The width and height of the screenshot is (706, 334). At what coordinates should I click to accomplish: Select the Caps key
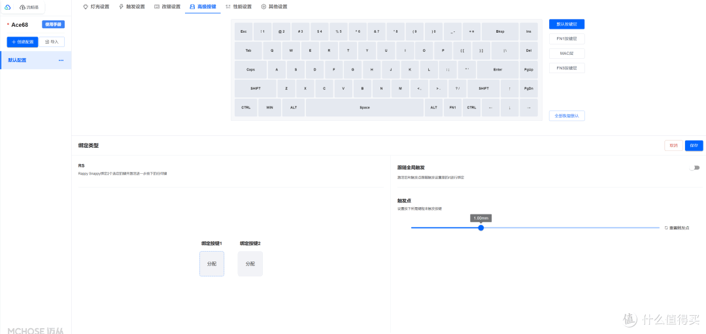[x=251, y=70]
